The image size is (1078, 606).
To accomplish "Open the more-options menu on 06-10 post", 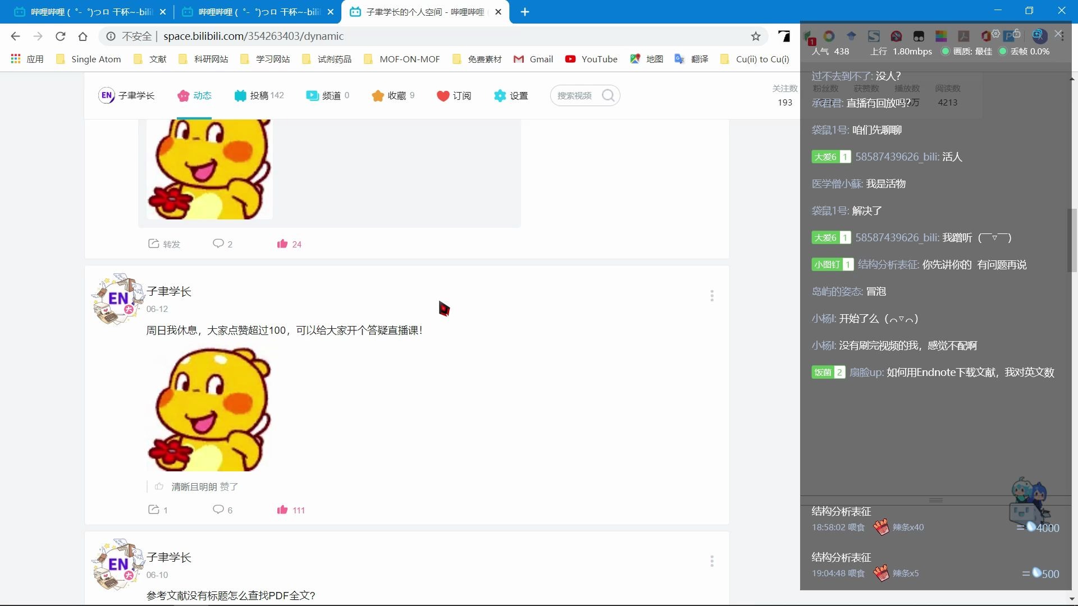I will tap(712, 561).
